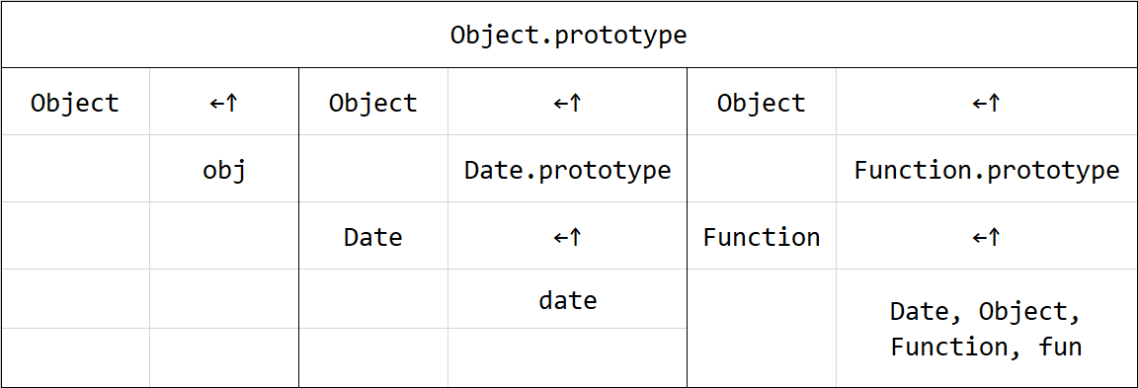Click the arrow symbol above Function.prototype

point(986,103)
